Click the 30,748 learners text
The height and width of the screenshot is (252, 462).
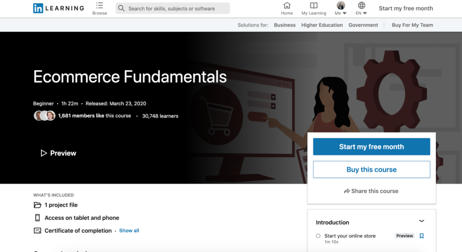[160, 116]
